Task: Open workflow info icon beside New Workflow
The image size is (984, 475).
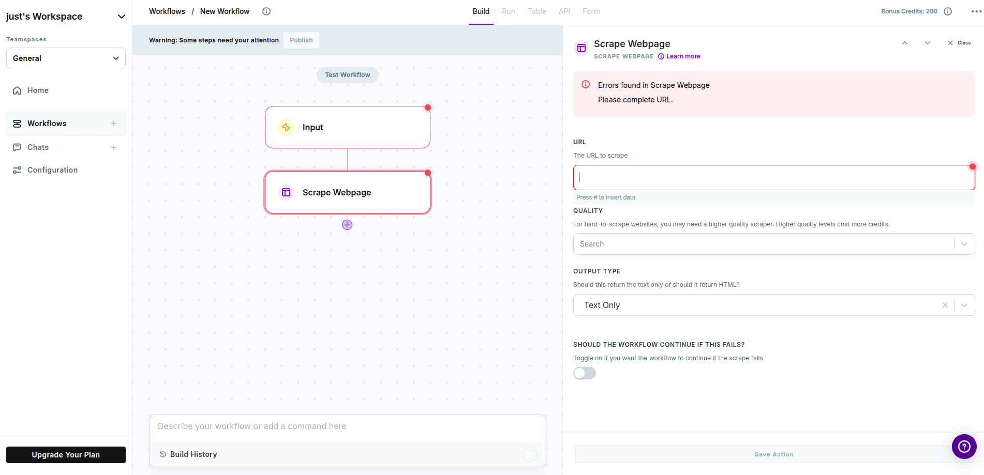Action: click(x=266, y=11)
